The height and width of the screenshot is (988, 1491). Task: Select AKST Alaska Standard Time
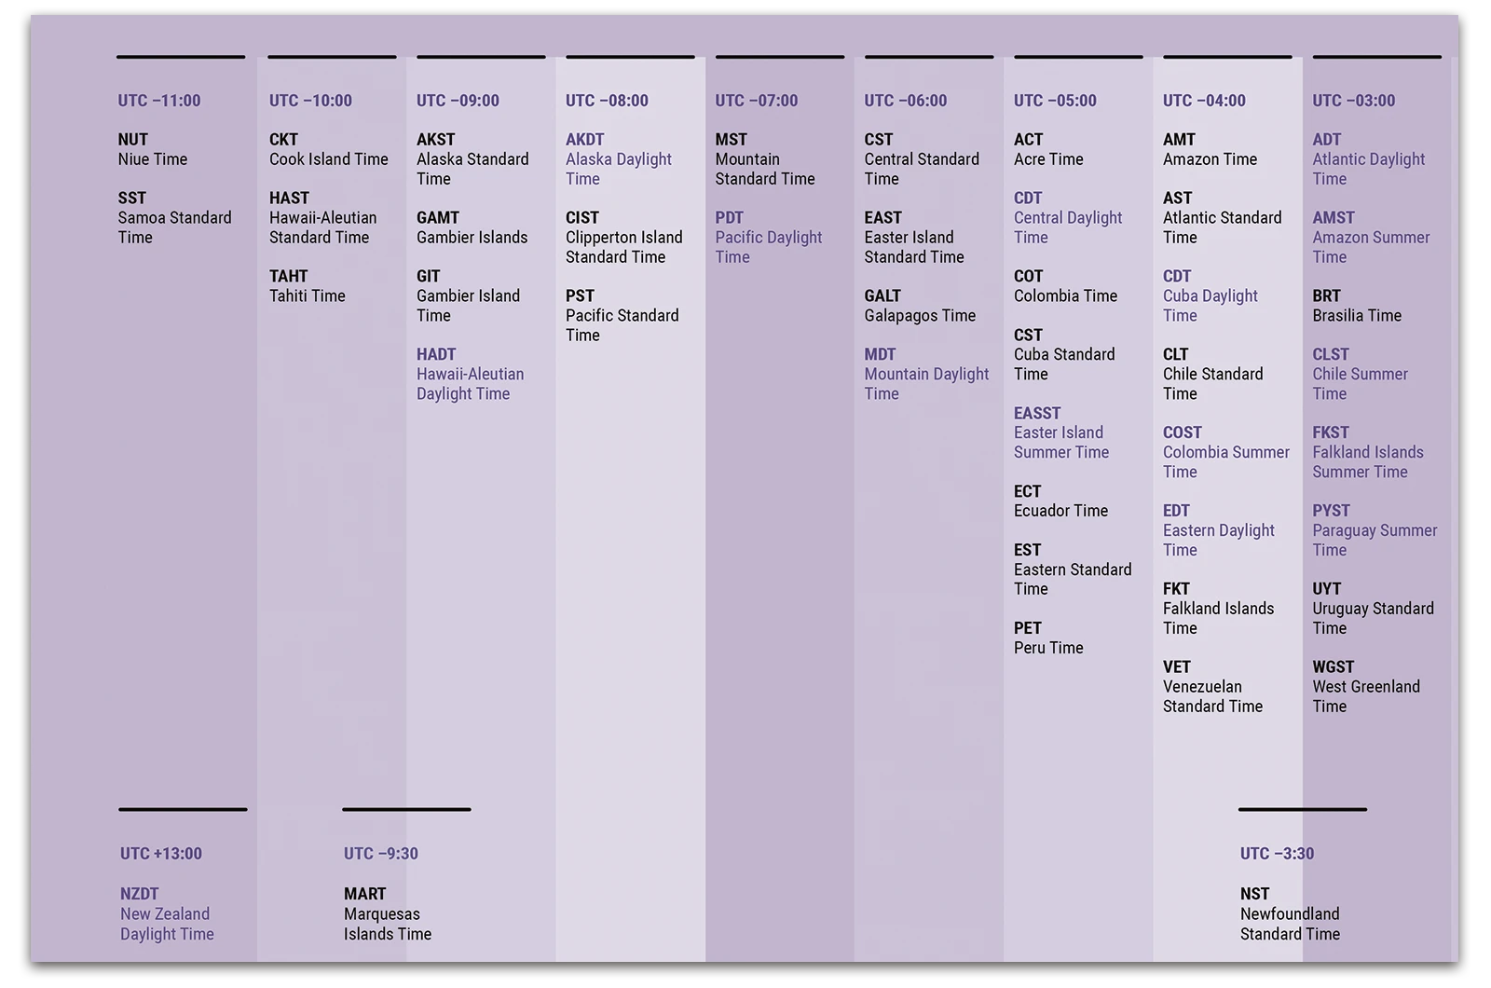[472, 158]
